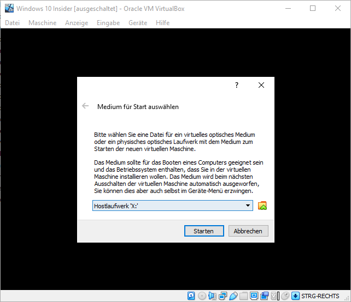The height and width of the screenshot is (302, 351).
Task: Close the VirtualBox VM window
Action: click(x=338, y=9)
